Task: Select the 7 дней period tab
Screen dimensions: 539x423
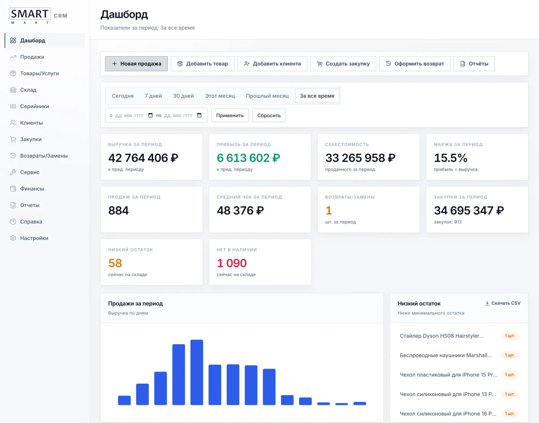Action: [153, 96]
